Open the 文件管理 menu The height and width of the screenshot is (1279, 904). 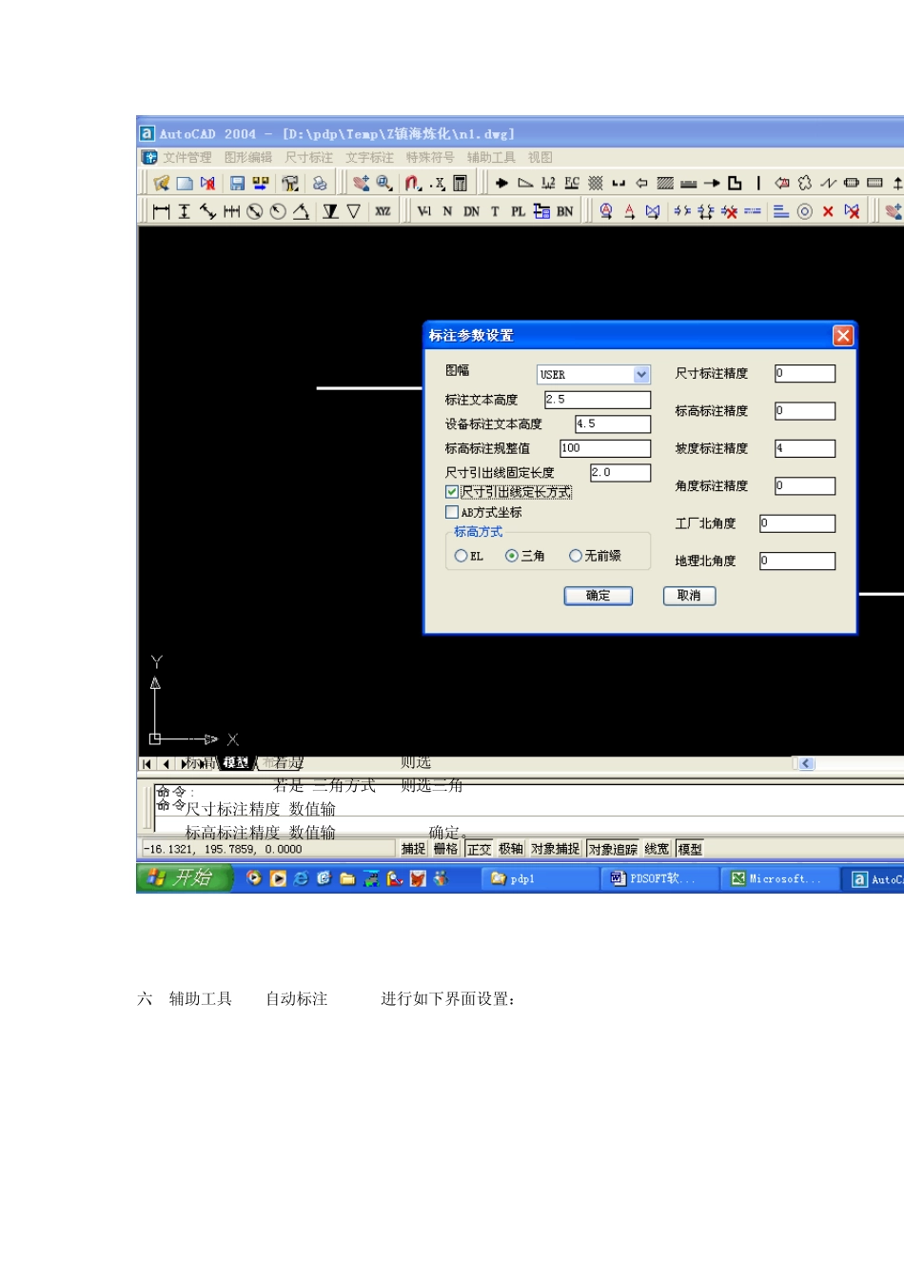[x=187, y=158]
